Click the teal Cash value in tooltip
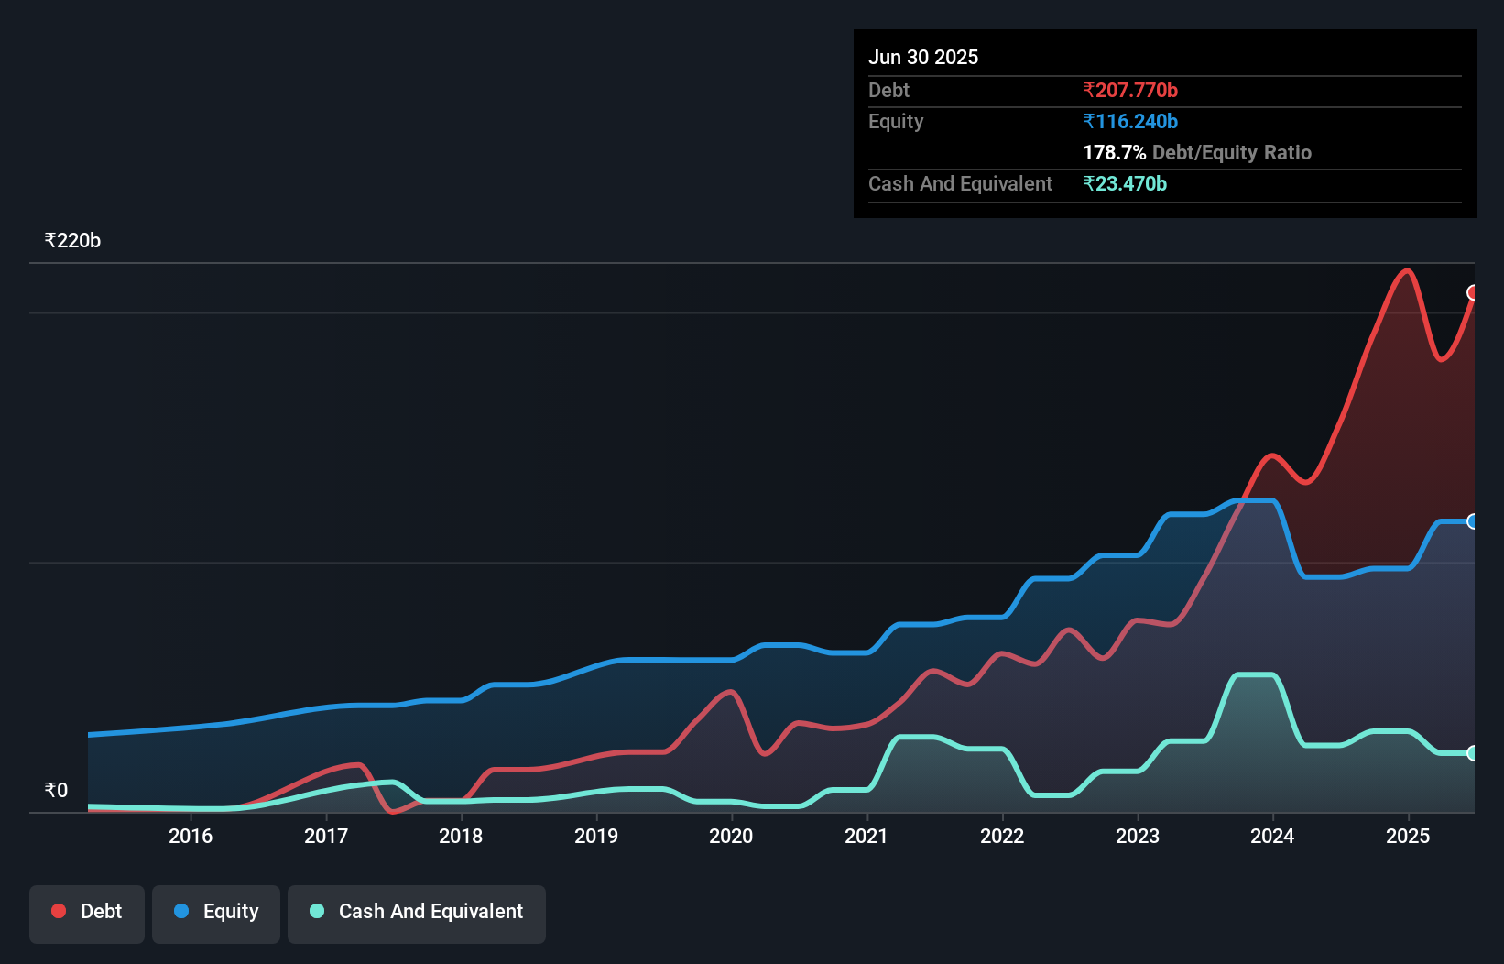The width and height of the screenshot is (1504, 964). click(x=1125, y=183)
